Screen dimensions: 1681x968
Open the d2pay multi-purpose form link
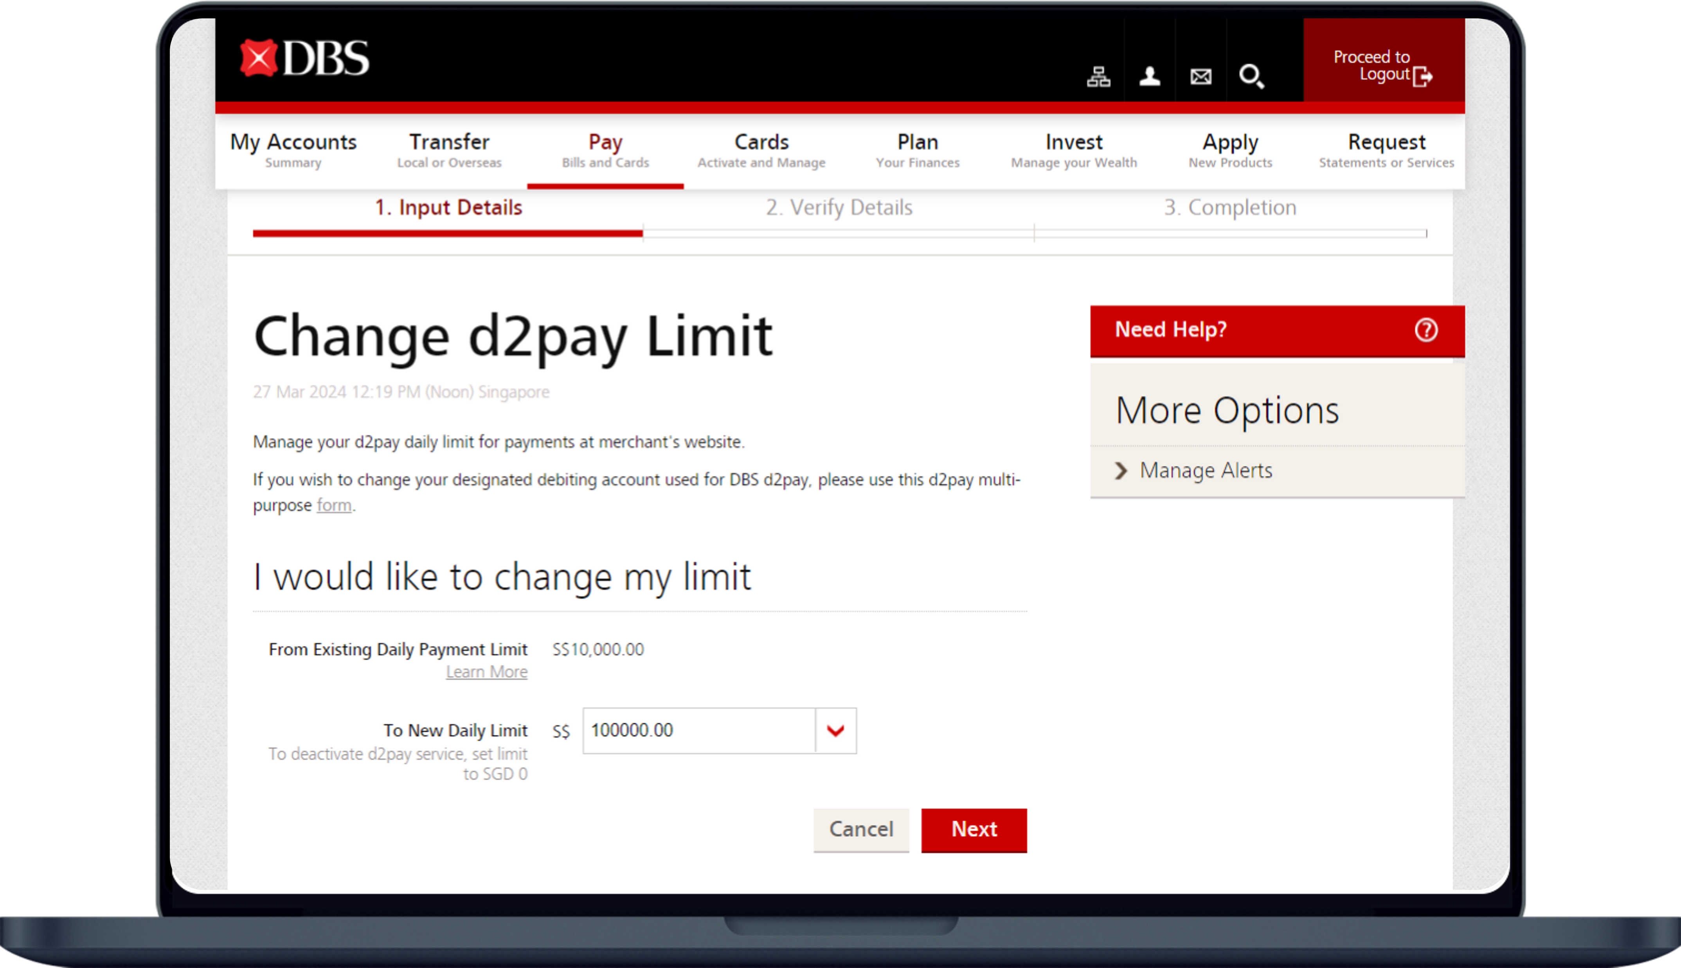[x=334, y=505]
